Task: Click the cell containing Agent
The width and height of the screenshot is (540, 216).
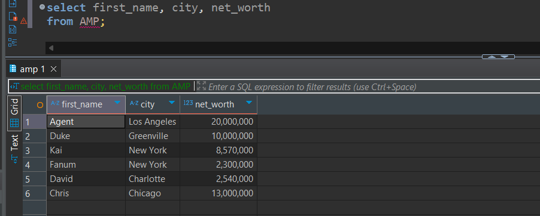Action: pos(86,122)
